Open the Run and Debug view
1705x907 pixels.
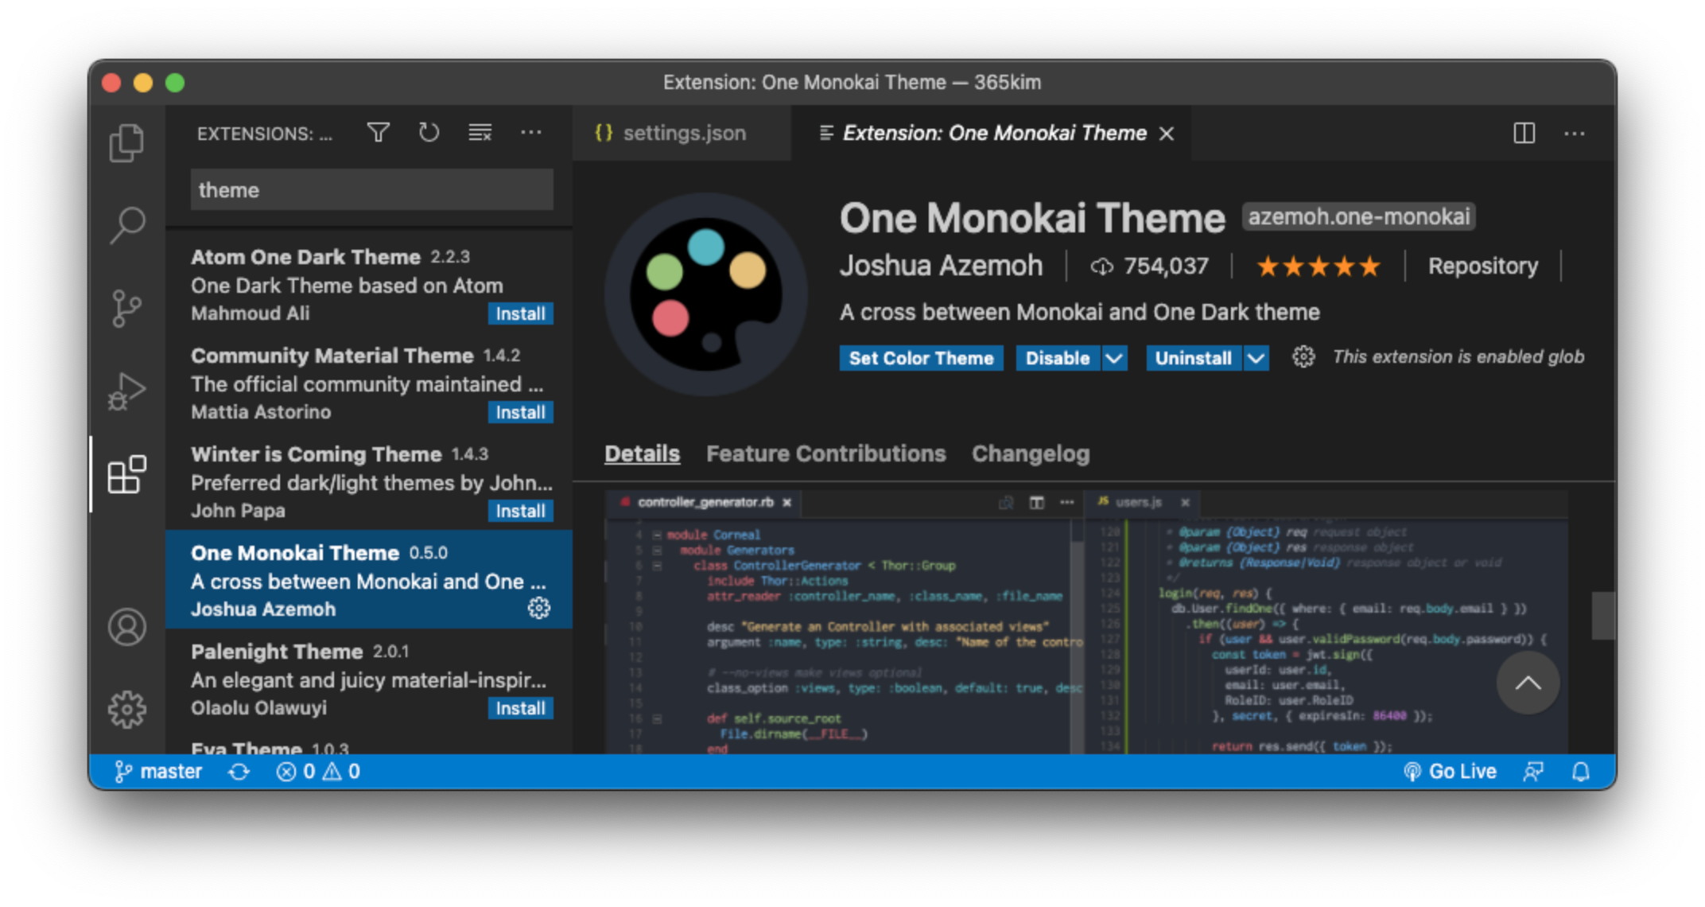point(126,391)
